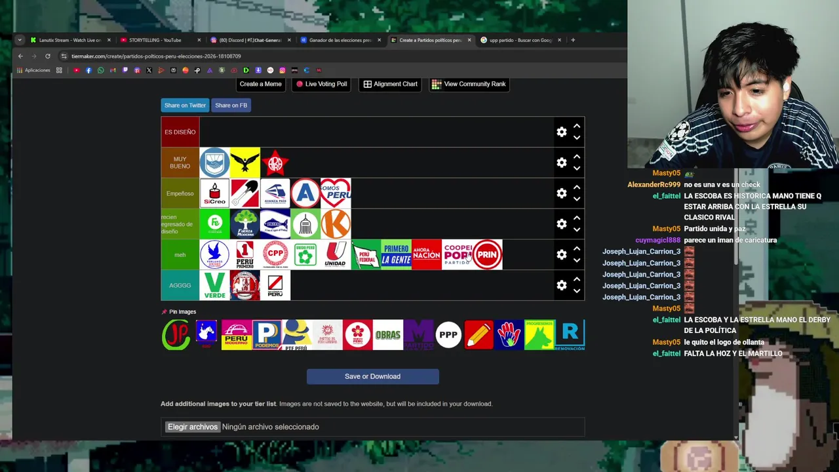Select the AGGGG tier label
The height and width of the screenshot is (472, 839).
tap(180, 285)
